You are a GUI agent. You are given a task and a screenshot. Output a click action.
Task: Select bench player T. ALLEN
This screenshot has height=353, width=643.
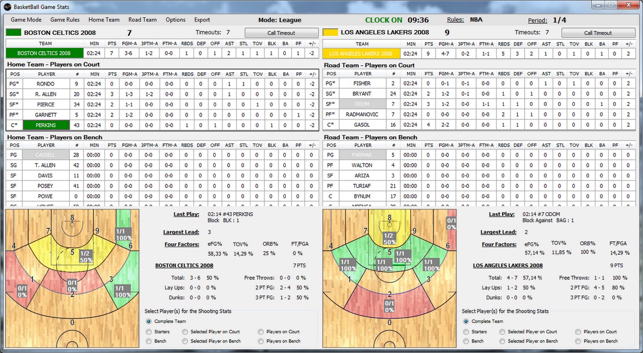pyautogui.click(x=46, y=165)
